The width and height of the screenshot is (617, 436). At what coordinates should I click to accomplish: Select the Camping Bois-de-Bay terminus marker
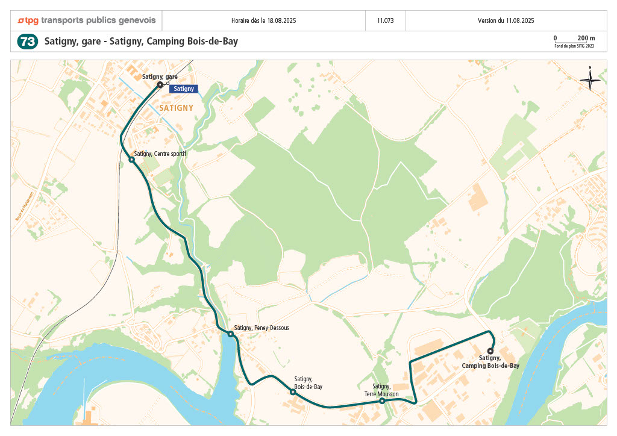490,351
